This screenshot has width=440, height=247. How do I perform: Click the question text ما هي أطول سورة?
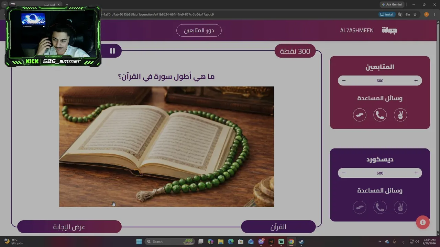click(x=166, y=77)
